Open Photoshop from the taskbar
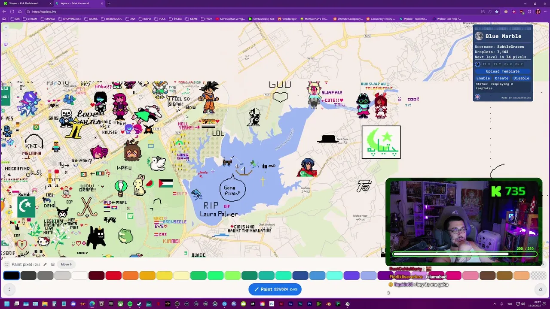 pos(300,304)
